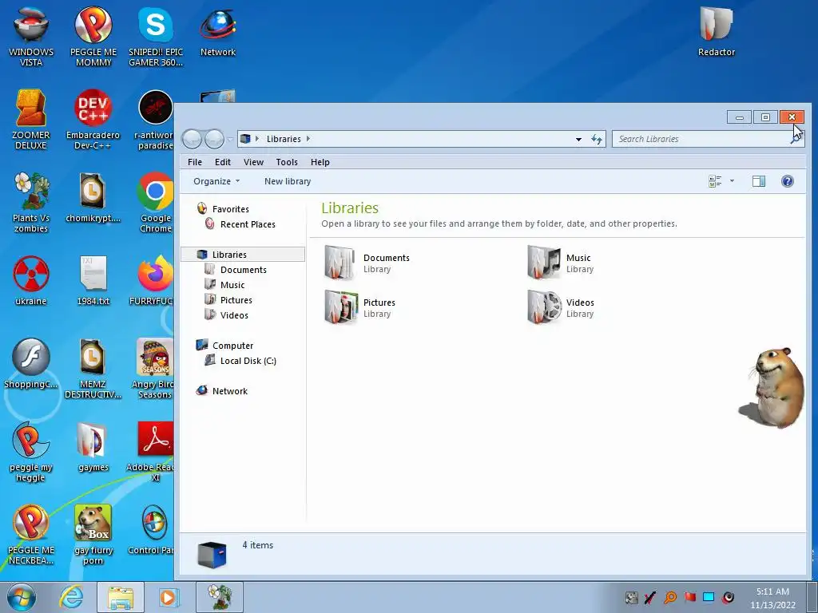The height and width of the screenshot is (613, 818).
Task: Click the ukraine radiation desktop icon
Action: click(31, 280)
